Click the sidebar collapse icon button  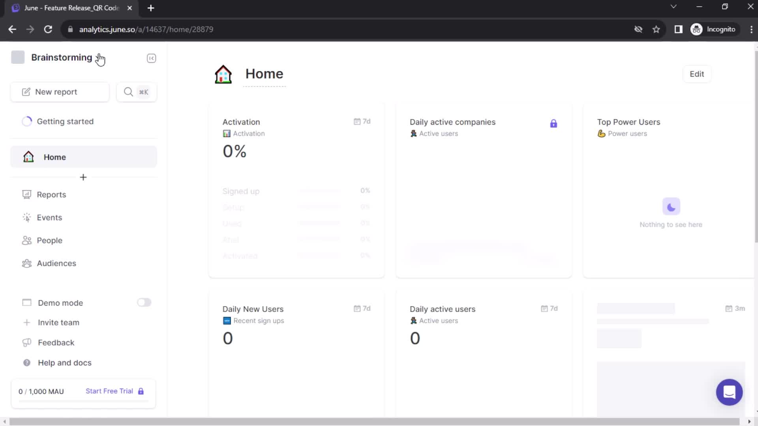point(152,58)
